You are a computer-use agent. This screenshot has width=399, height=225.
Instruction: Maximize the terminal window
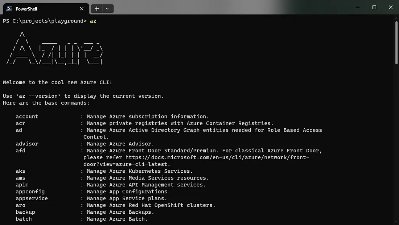click(x=374, y=7)
